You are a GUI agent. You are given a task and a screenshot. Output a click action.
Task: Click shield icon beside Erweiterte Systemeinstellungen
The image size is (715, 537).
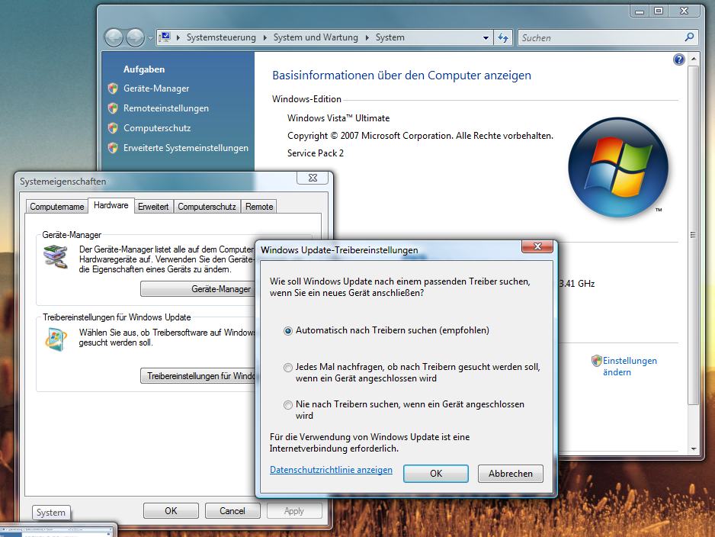113,148
